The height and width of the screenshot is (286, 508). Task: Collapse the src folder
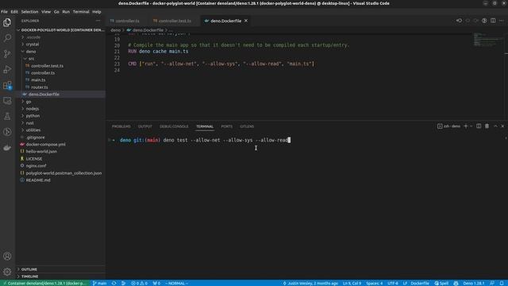[x=31, y=58]
